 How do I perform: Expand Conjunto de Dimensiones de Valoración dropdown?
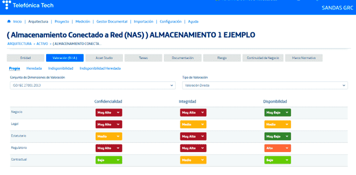point(93,86)
